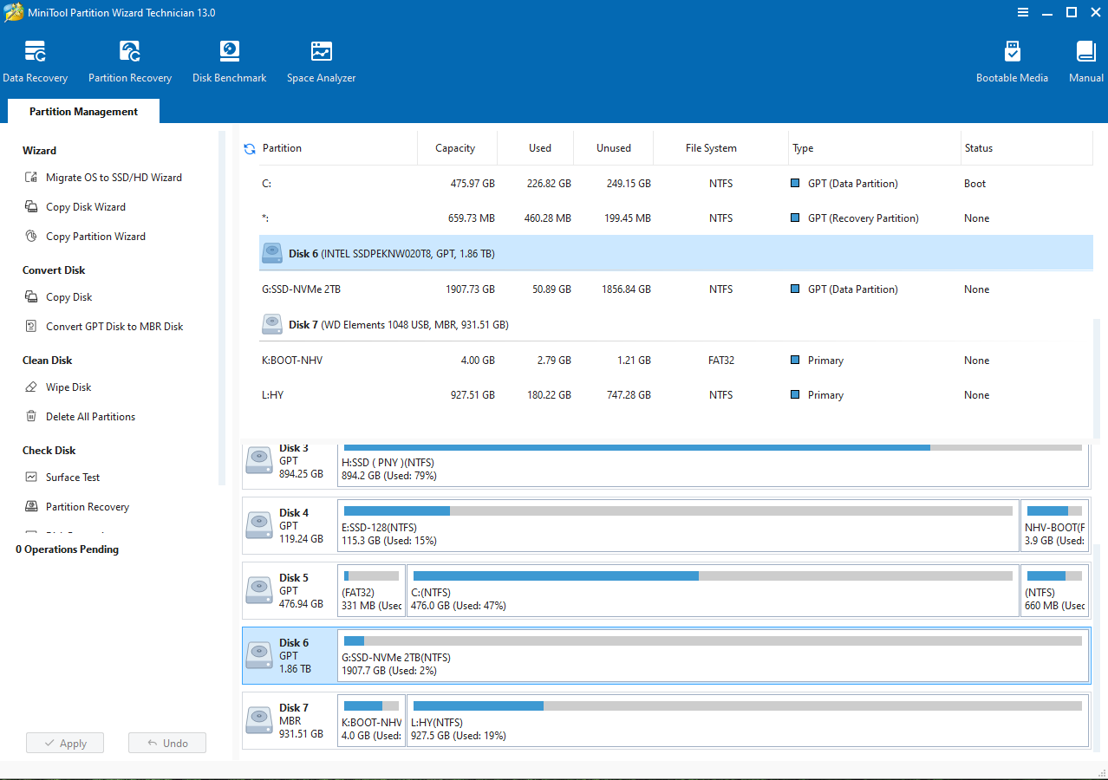
Task: Launch Partition Recovery from toolbar
Action: (x=130, y=62)
